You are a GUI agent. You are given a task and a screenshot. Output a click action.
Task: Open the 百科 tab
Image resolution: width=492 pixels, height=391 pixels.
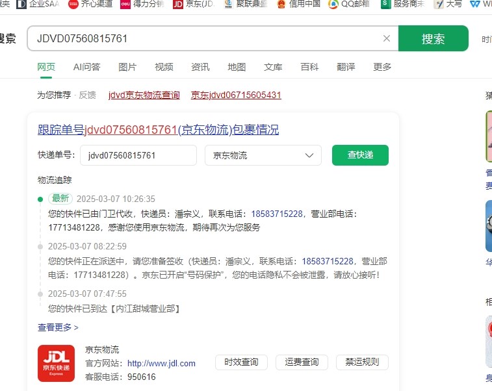[x=309, y=67]
